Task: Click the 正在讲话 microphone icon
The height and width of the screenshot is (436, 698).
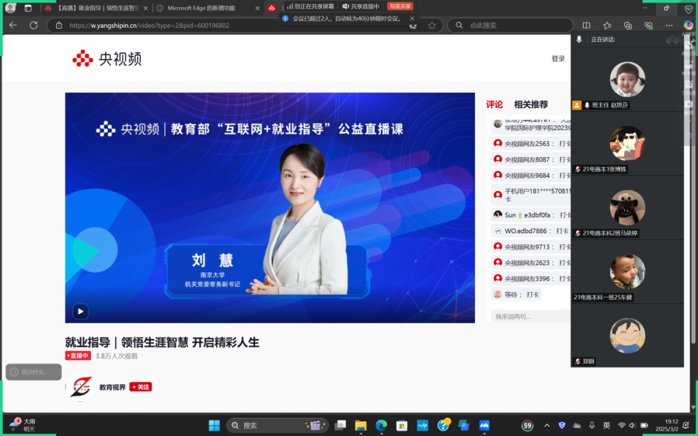Action: (578, 39)
